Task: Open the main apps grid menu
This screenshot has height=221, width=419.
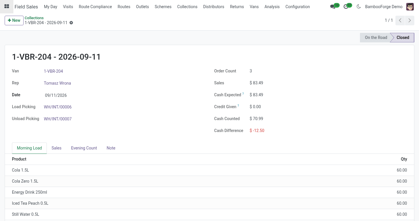Action: tap(6, 6)
